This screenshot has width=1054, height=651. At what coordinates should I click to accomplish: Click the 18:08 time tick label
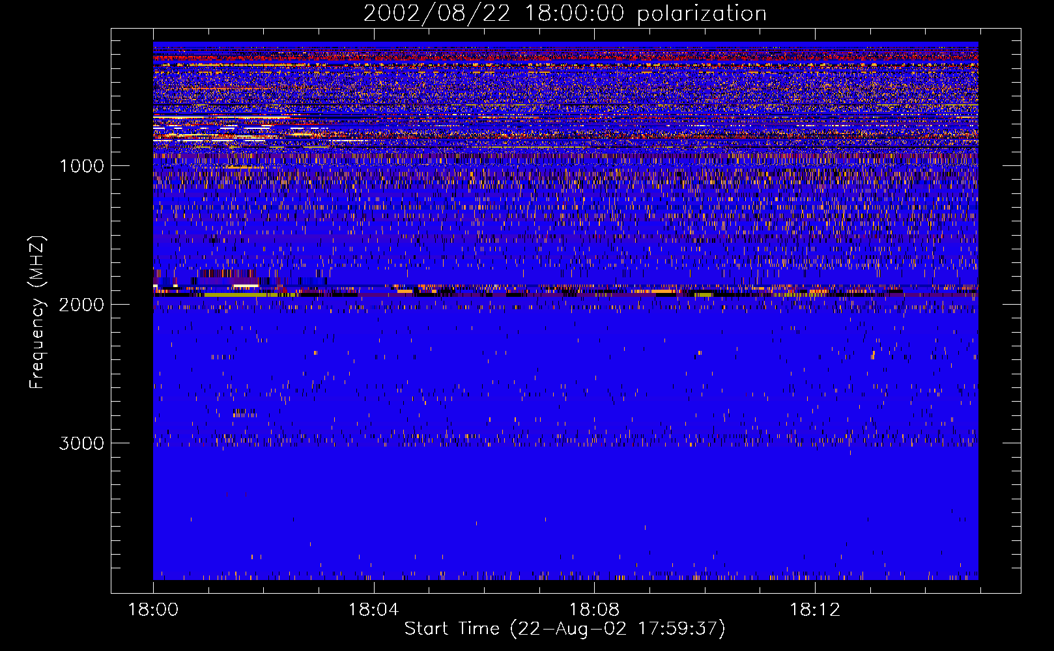click(x=594, y=610)
